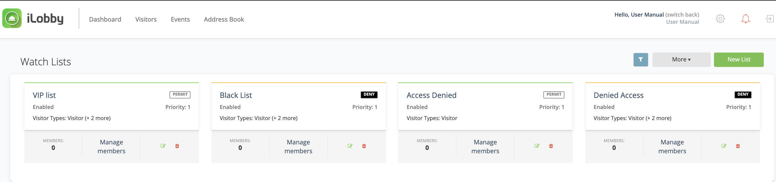Screen dimensions: 776x182
Task: Click the iLobby logo
Action: [x=33, y=19]
